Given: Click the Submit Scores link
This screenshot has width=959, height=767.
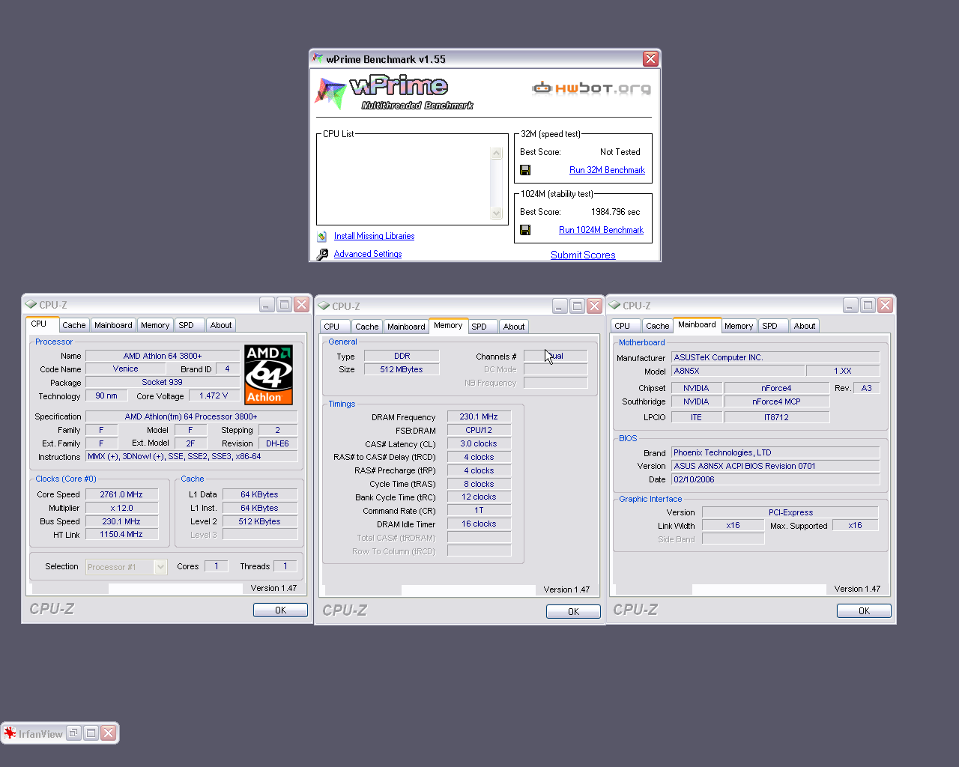Looking at the screenshot, I should (583, 255).
